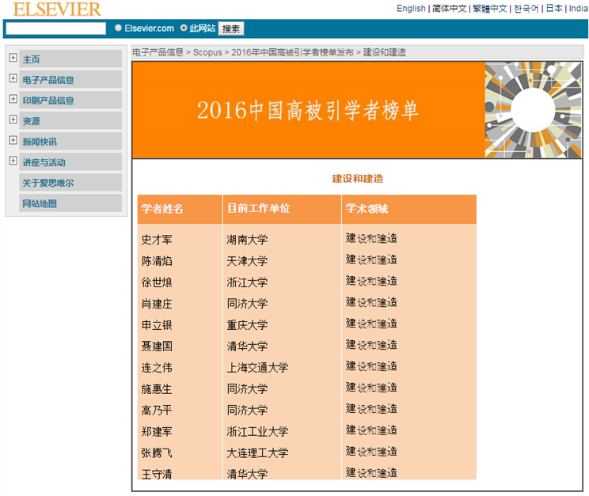Open the 讲座与活动 sidebar item
Image resolution: width=589 pixels, height=496 pixels.
pos(70,162)
